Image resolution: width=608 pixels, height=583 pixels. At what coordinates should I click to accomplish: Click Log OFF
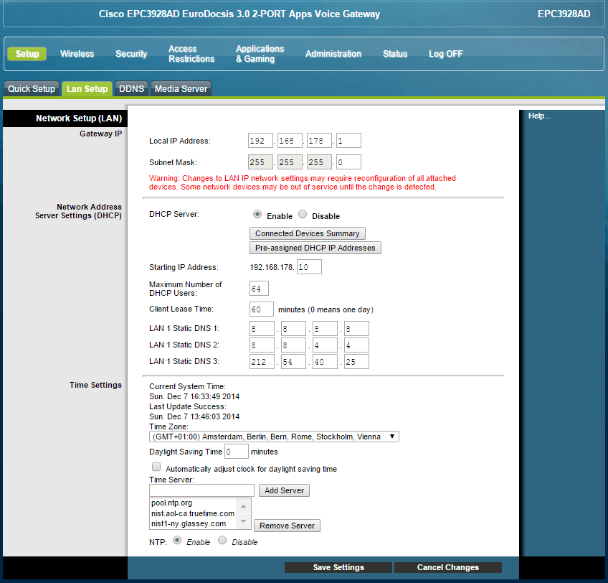(x=445, y=54)
